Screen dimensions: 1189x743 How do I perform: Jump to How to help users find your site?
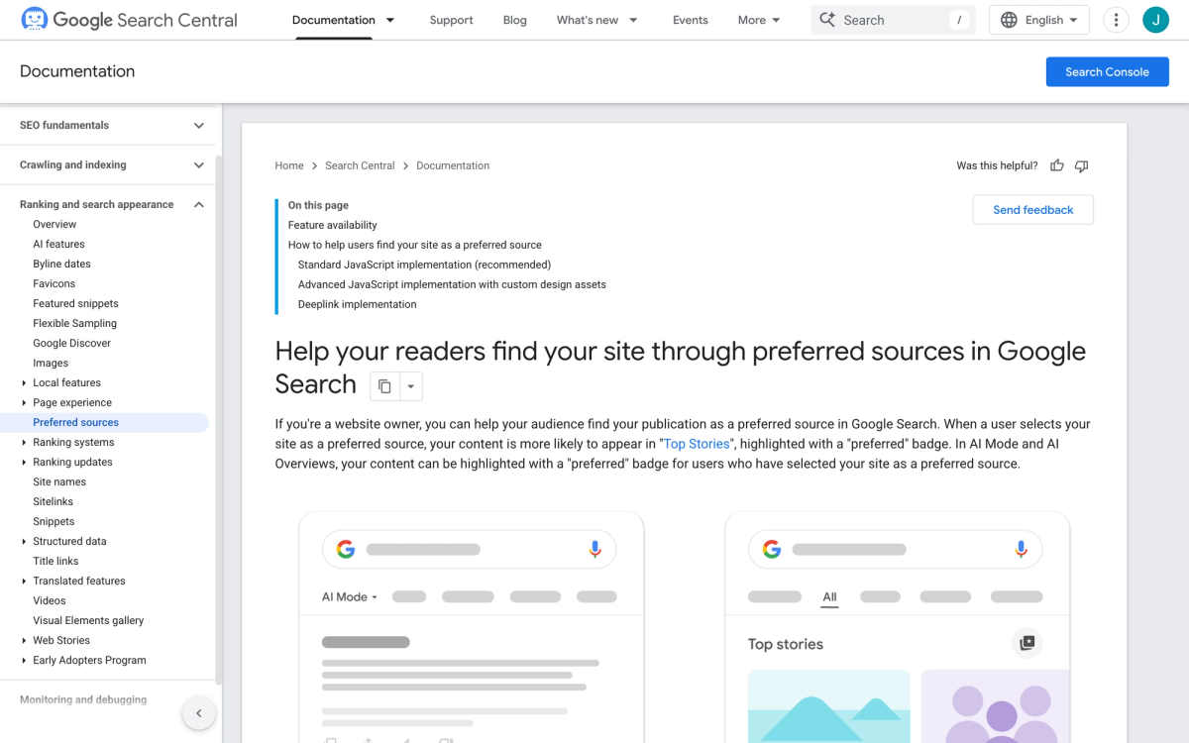point(415,245)
